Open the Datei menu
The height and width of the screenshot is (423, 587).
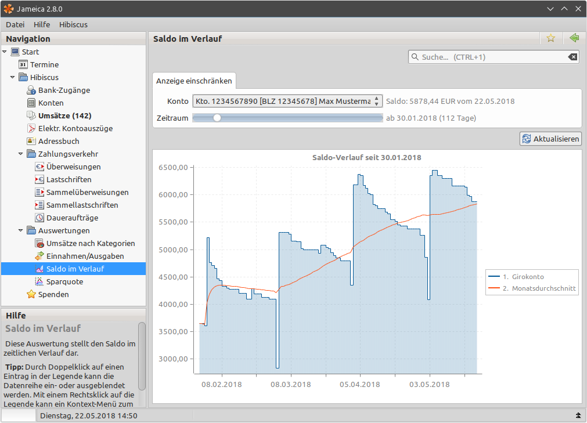(15, 25)
